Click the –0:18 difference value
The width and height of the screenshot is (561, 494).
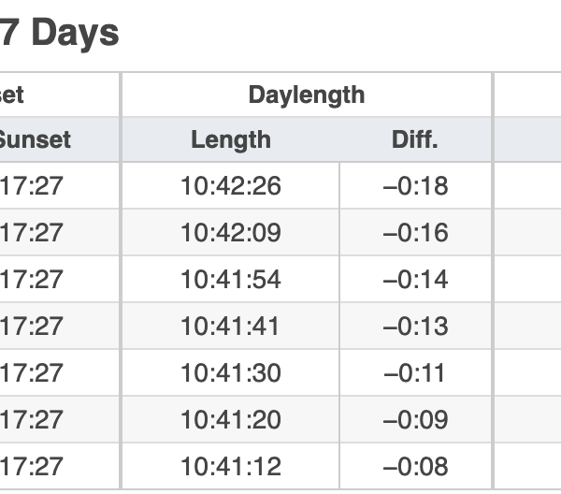pos(415,186)
